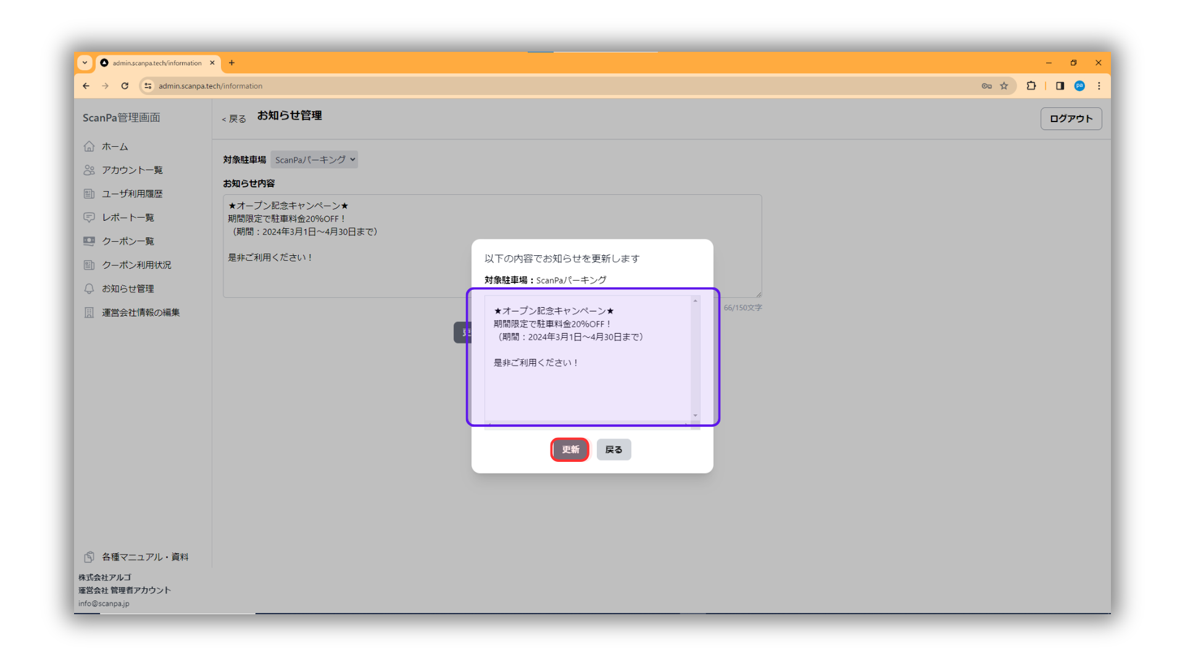The image size is (1185, 666).
Task: Open the account list people icon
Action: [89, 170]
